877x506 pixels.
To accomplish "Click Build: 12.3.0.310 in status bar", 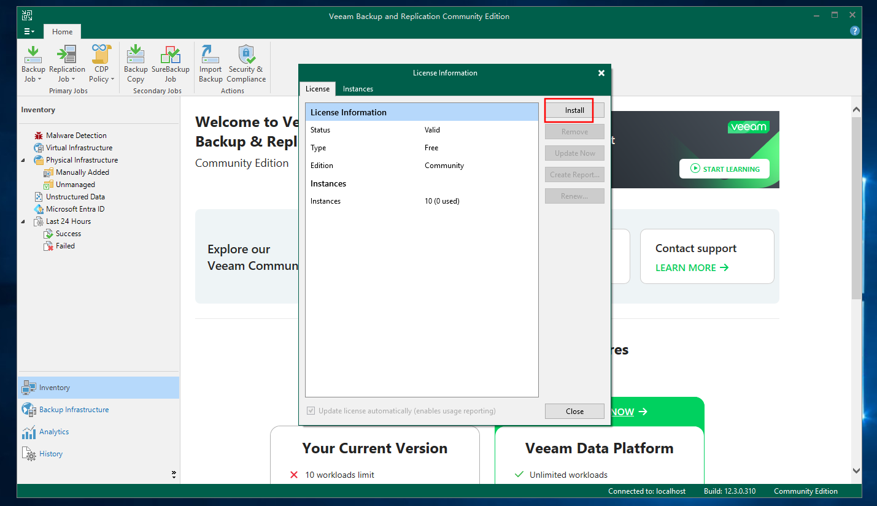I will coord(730,491).
